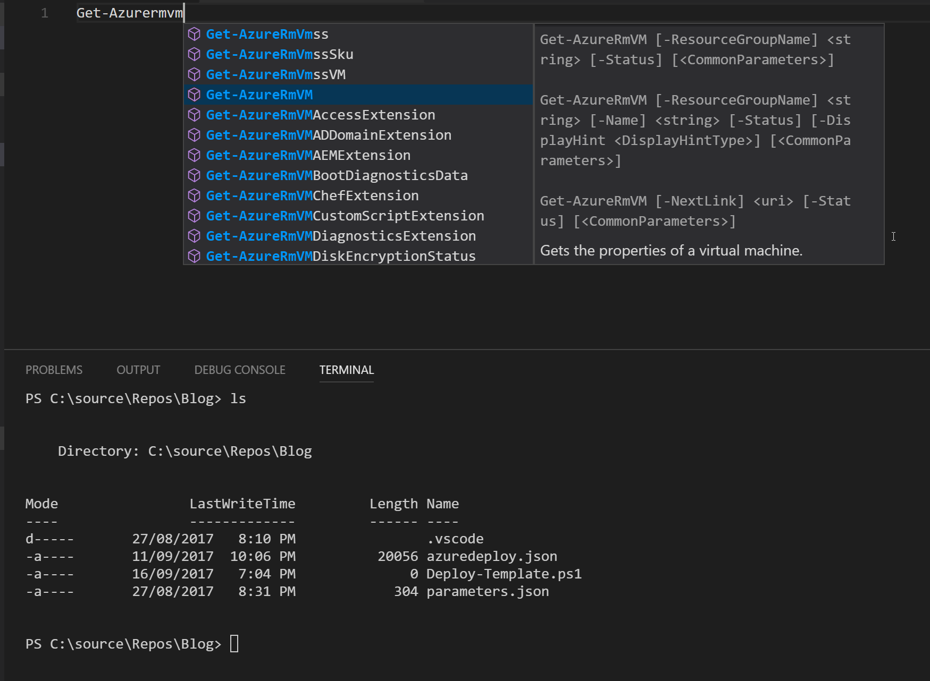This screenshot has height=681, width=930.
Task: Switch to the PROBLEMS tab
Action: coord(54,370)
